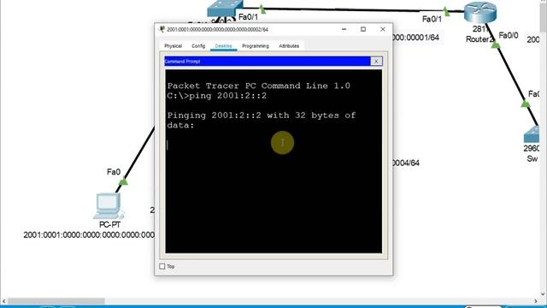Enable the Top checkbox
Viewport: 547px width, 308px height.
click(x=162, y=266)
